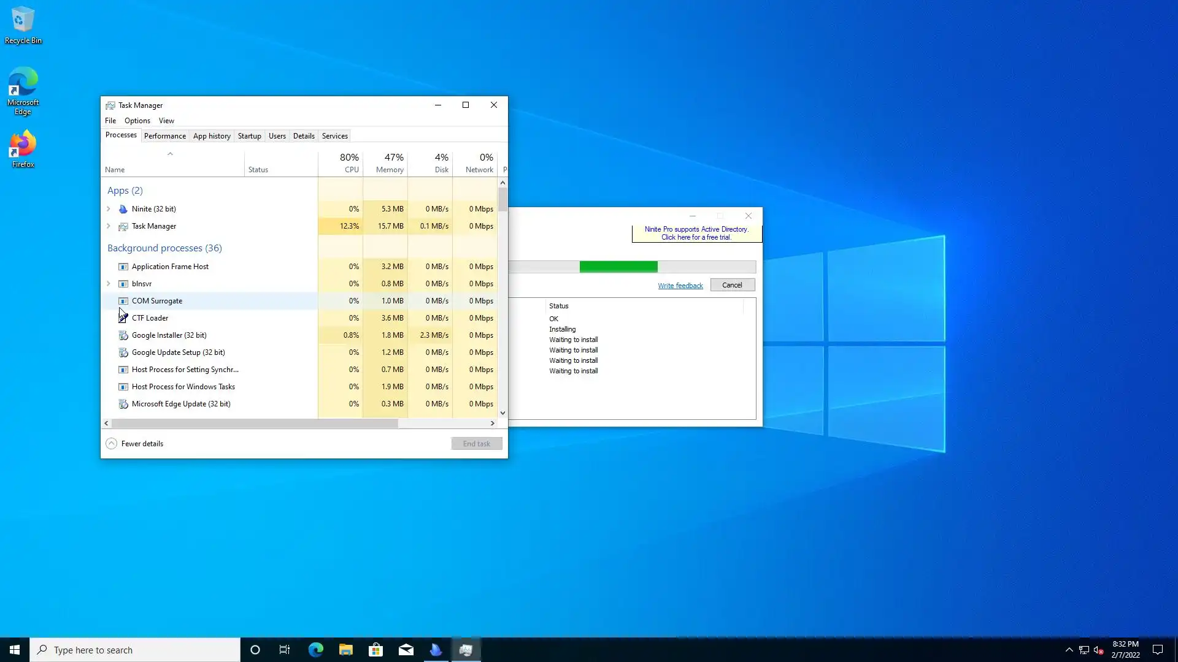Open the Mail app on the taskbar
1178x662 pixels.
pos(406,650)
